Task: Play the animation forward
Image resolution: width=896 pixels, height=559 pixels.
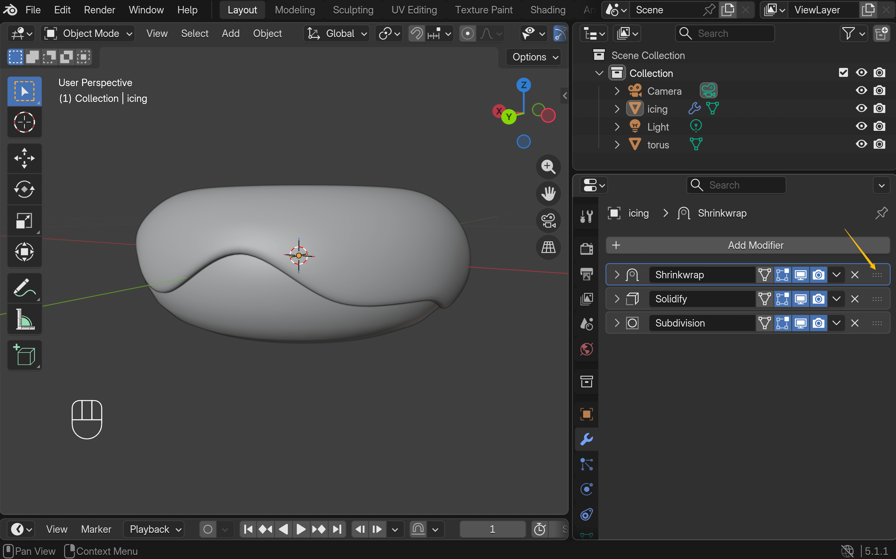Action: [301, 530]
